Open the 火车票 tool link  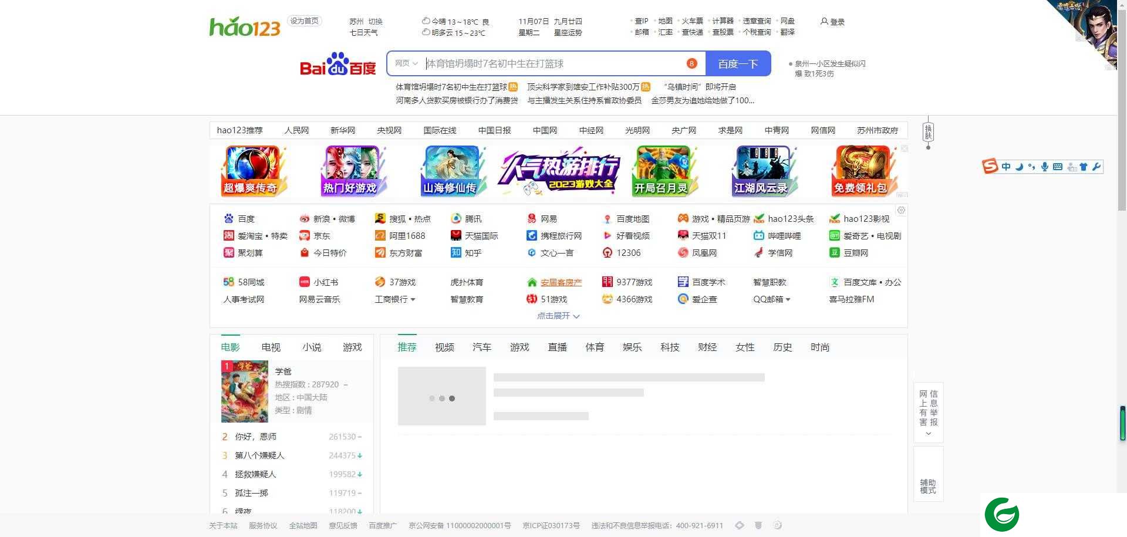[692, 21]
